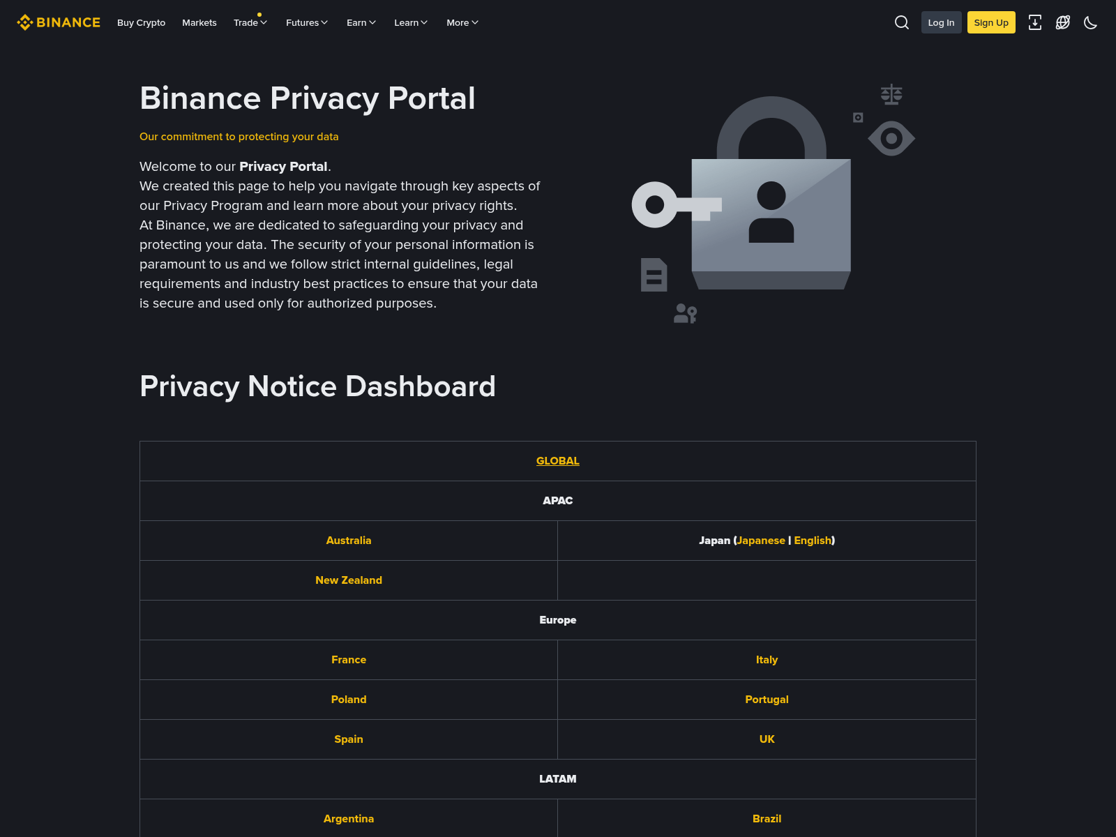Click the download app icon
The height and width of the screenshot is (837, 1116).
1035,22
